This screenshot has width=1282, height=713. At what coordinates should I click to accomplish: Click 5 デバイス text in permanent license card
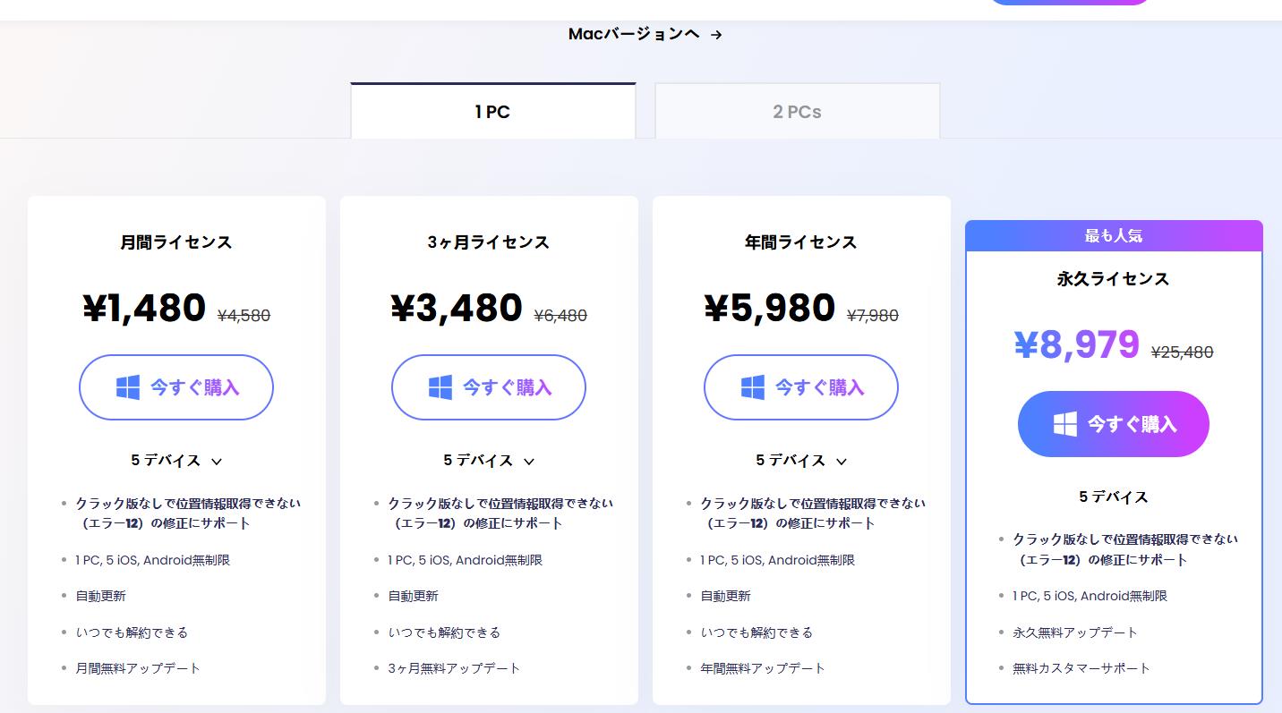coord(1114,497)
